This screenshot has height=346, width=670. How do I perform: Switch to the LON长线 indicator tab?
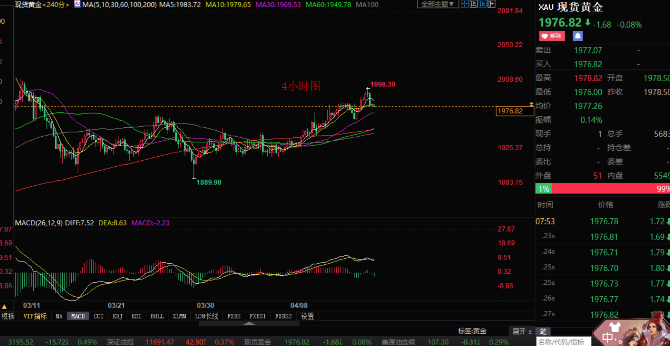click(x=207, y=316)
